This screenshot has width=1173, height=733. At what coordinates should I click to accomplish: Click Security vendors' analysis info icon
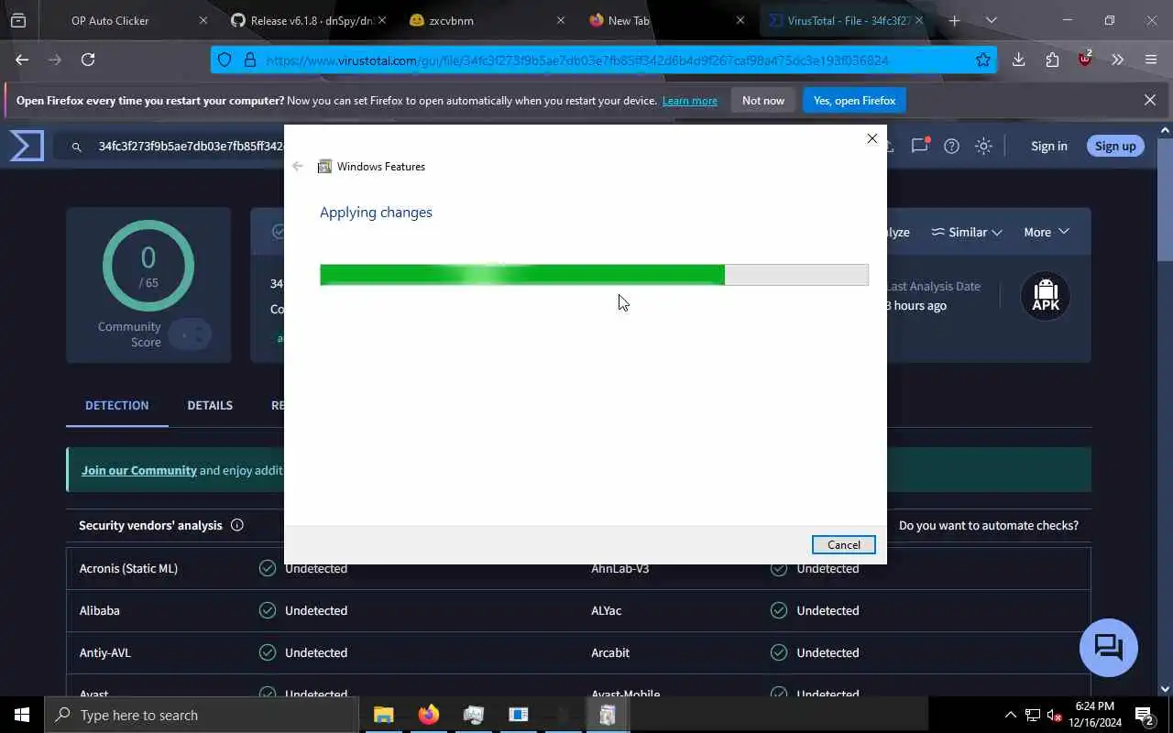(x=237, y=525)
